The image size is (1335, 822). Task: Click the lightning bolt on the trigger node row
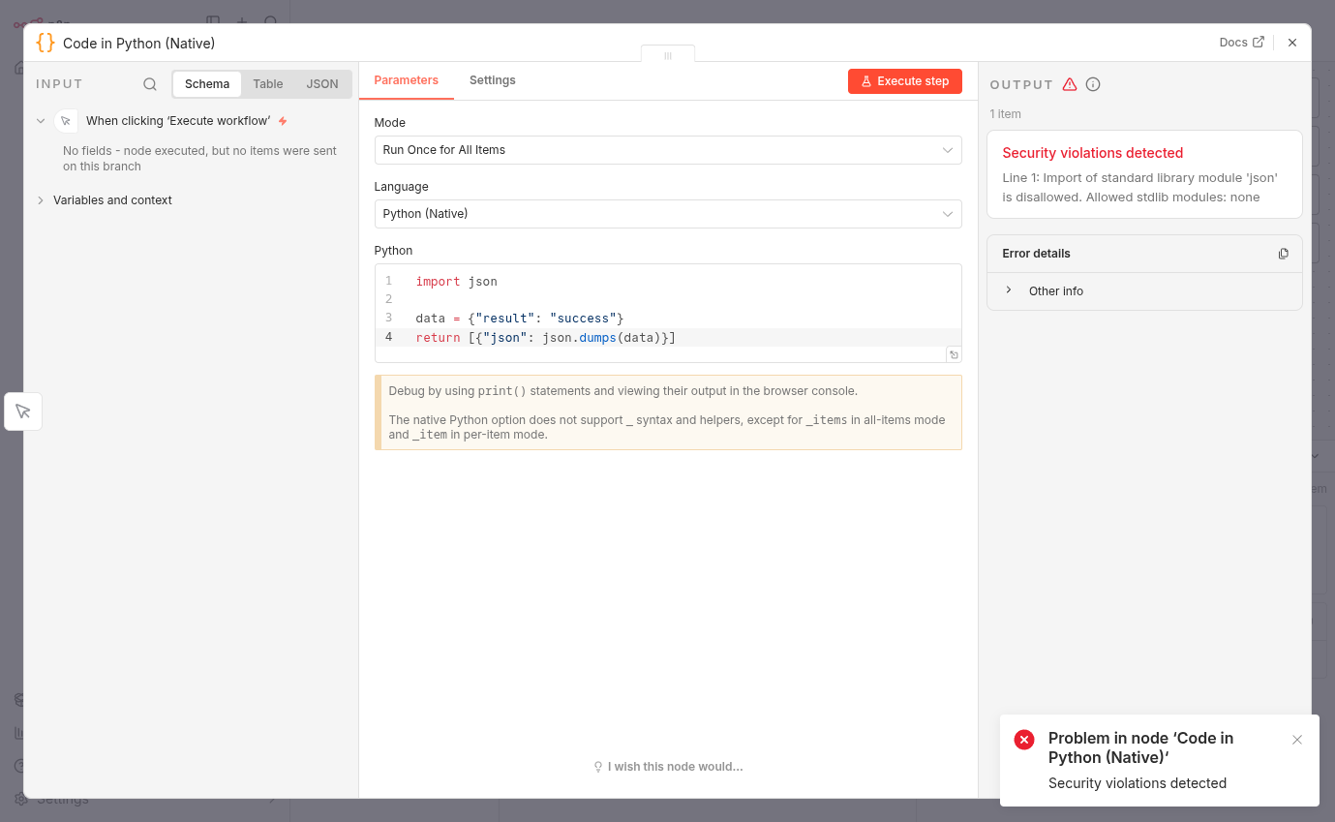(x=281, y=120)
